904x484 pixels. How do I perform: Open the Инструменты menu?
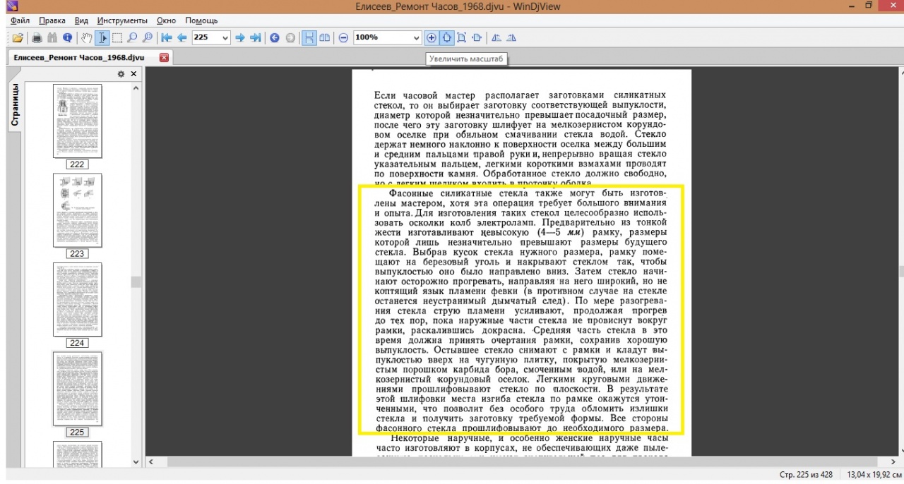122,20
